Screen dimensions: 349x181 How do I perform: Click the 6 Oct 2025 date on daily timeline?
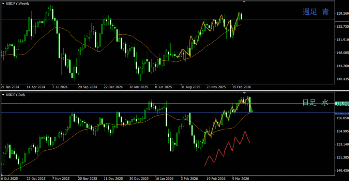(10, 178)
